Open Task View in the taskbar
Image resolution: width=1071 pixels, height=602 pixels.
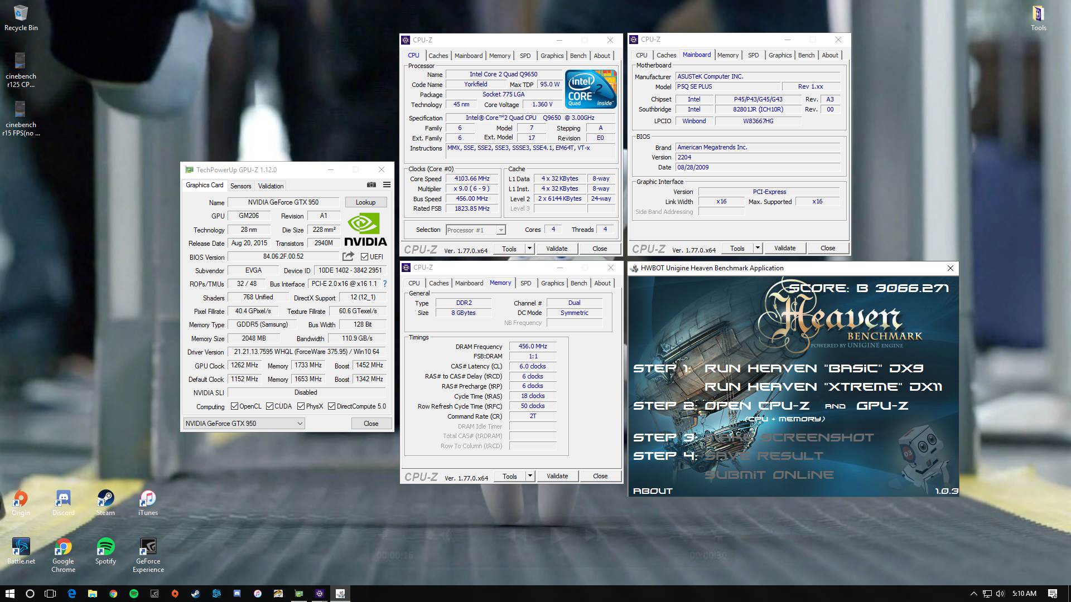50,594
